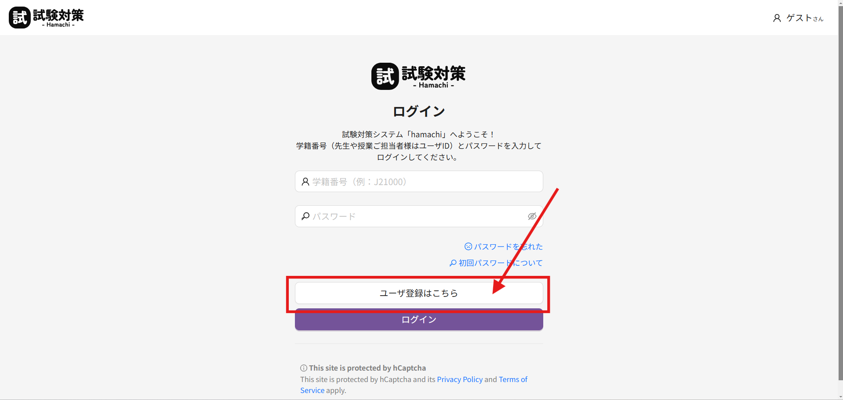
Task: Open the hCaptcha Privacy Policy link
Action: [459, 379]
